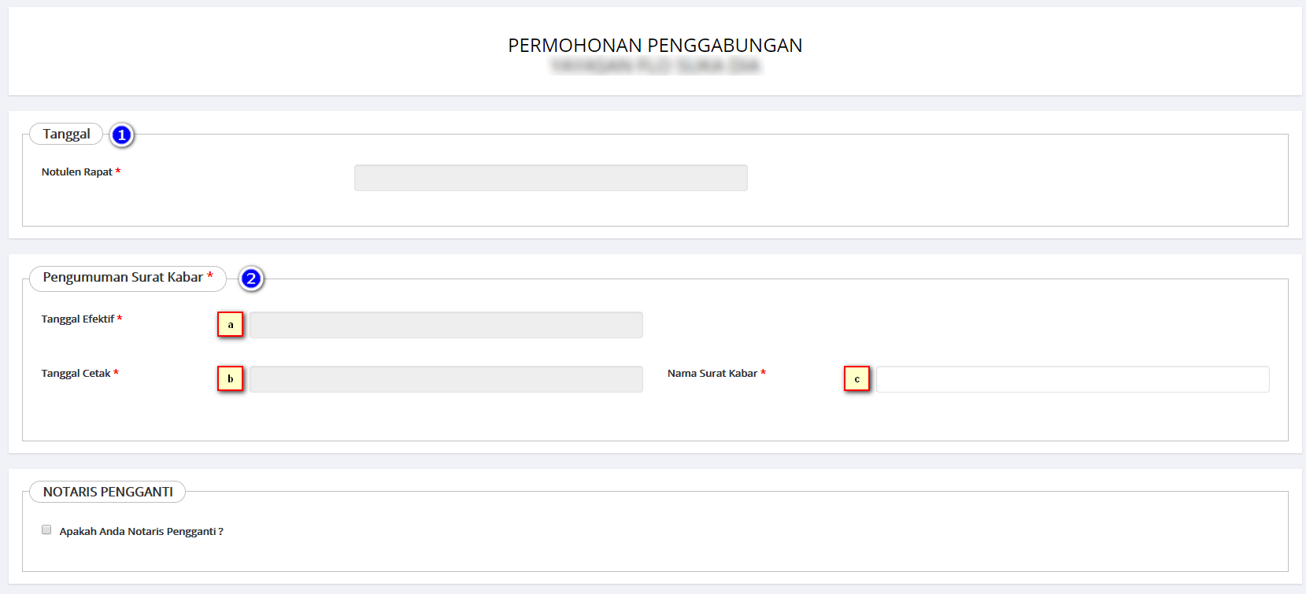The width and height of the screenshot is (1306, 594).
Task: Click the 'Notulen Rapat' field label
Action: [x=77, y=172]
